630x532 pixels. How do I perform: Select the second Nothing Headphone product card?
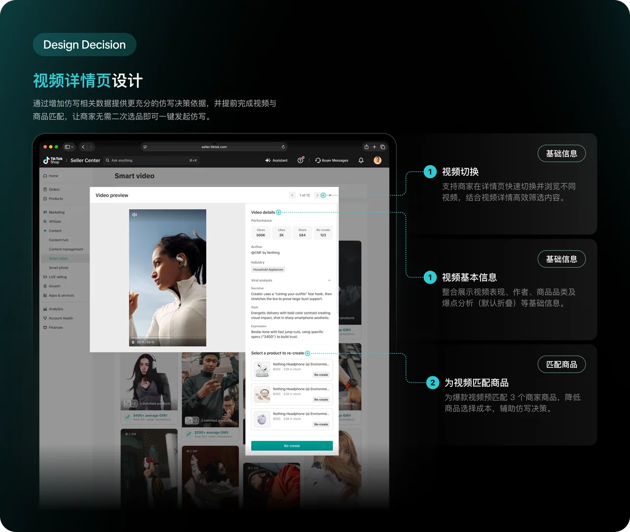point(292,394)
